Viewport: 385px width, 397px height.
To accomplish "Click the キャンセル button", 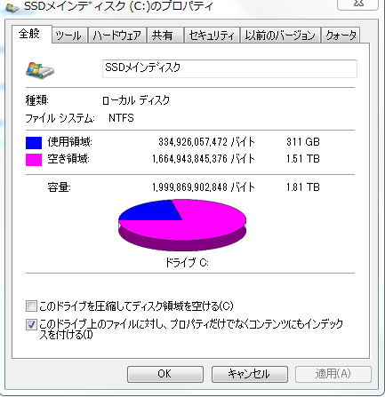I will point(250,374).
